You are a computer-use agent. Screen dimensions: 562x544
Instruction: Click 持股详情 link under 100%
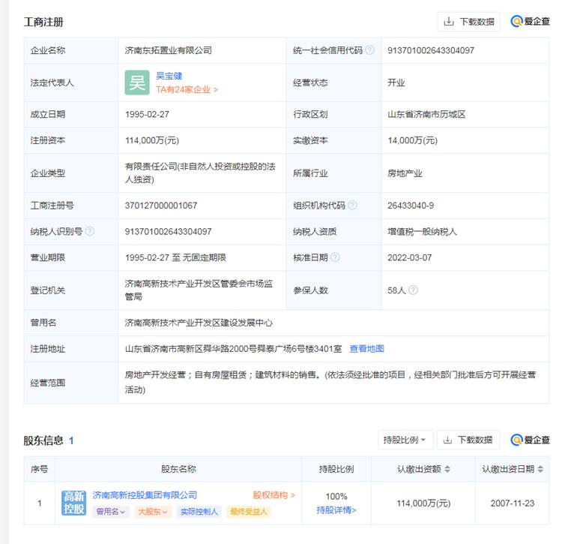336,510
